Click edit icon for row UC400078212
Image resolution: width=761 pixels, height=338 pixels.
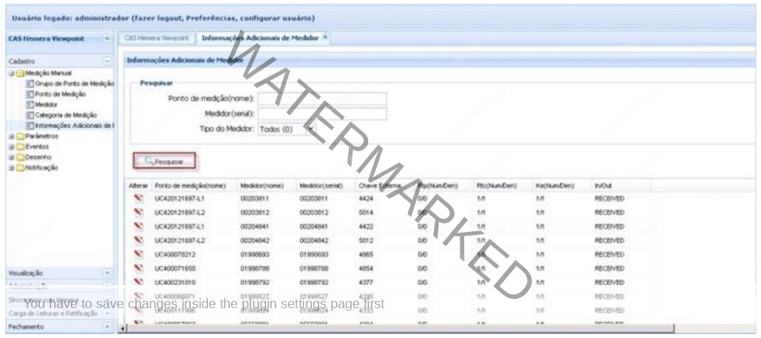pyautogui.click(x=140, y=253)
